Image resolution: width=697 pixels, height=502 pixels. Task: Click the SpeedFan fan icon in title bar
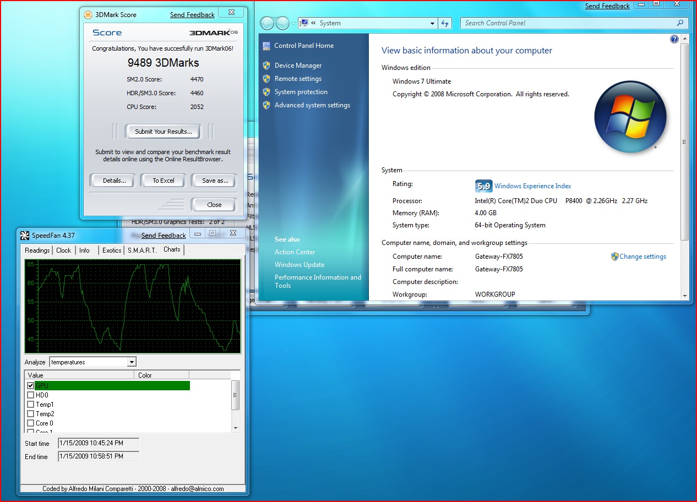[24, 236]
